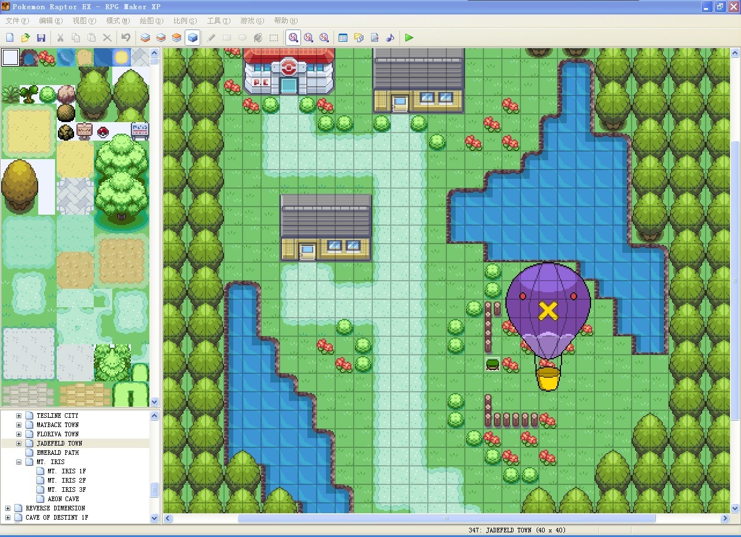Select the Rectangle drawing tool
This screenshot has width=741, height=537.
click(x=227, y=38)
